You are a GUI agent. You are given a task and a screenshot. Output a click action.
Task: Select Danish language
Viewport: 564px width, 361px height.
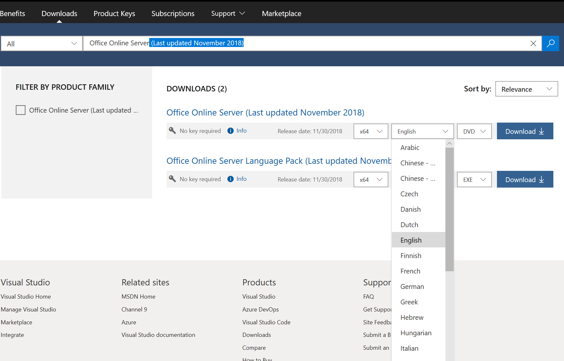(418, 209)
